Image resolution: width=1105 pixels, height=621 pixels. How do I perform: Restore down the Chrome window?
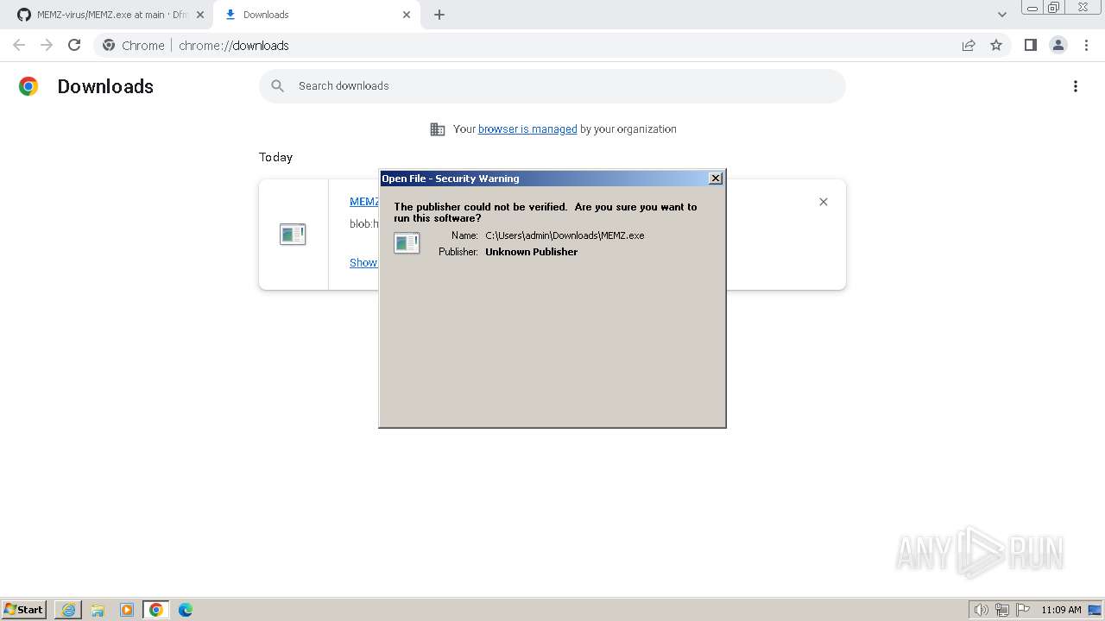point(1054,7)
